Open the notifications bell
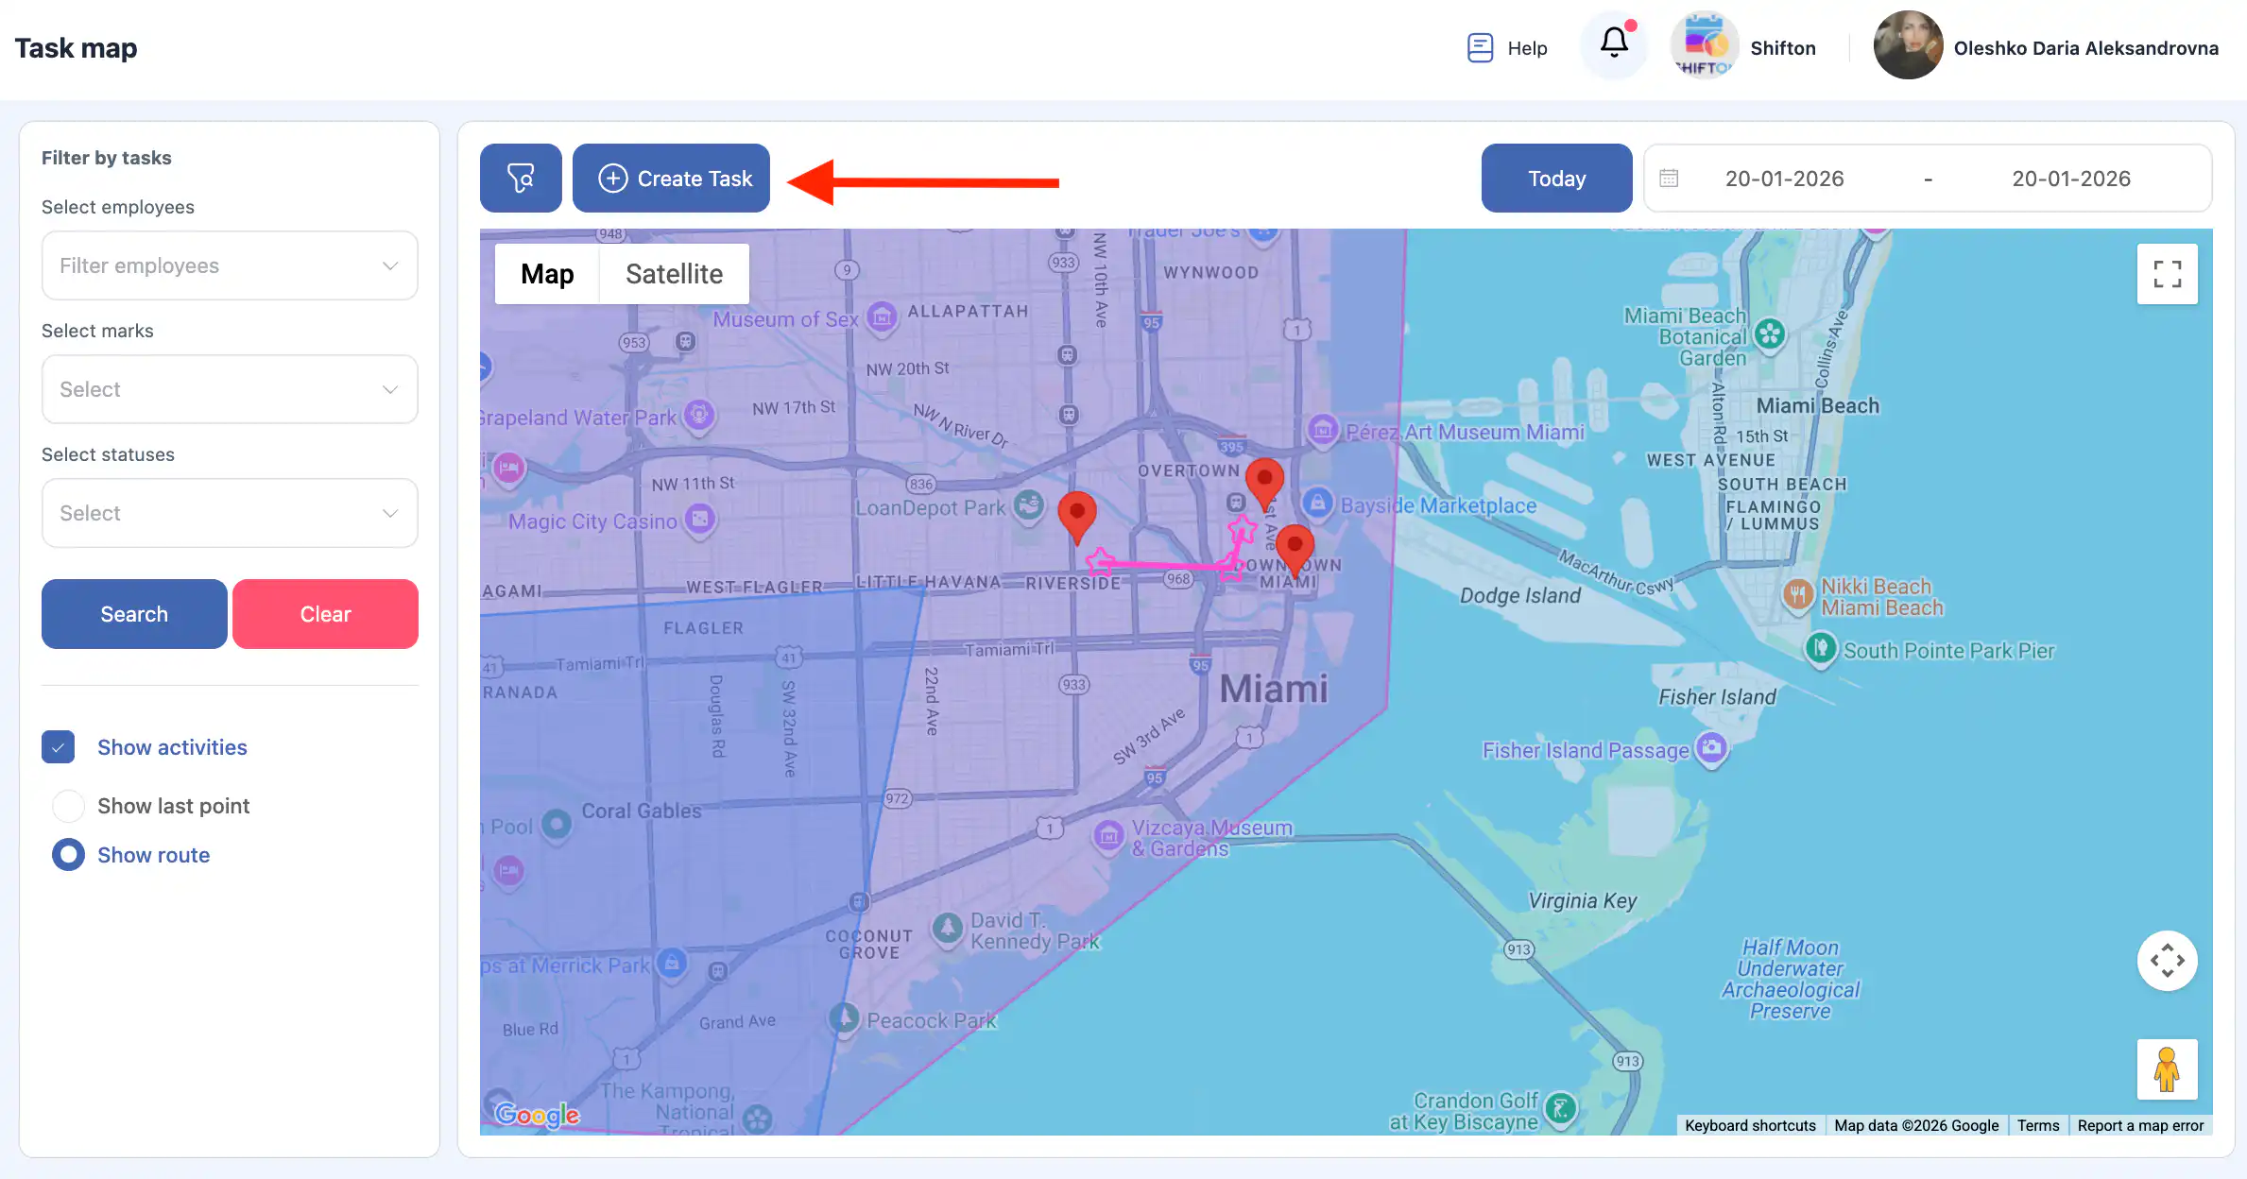 tap(1614, 43)
